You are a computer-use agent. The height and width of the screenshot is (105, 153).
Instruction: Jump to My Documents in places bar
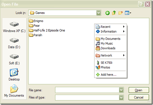click(14, 91)
